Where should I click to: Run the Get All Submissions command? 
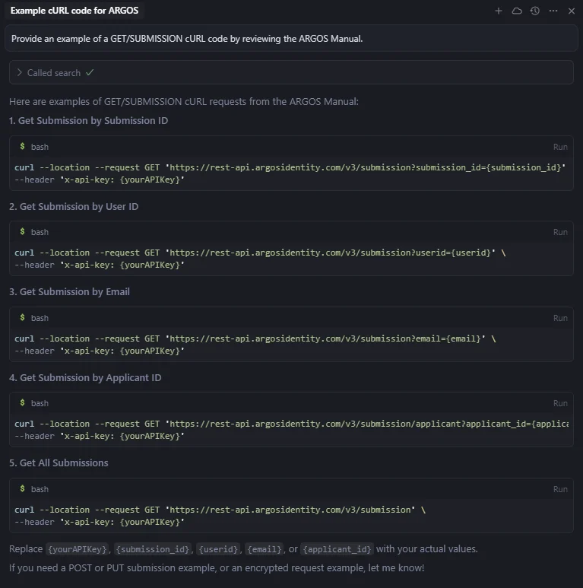(559, 489)
